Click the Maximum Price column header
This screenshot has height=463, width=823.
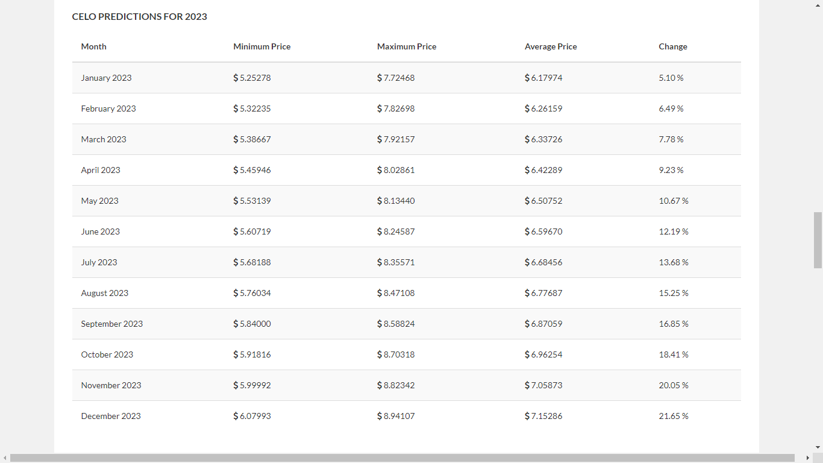coord(407,46)
